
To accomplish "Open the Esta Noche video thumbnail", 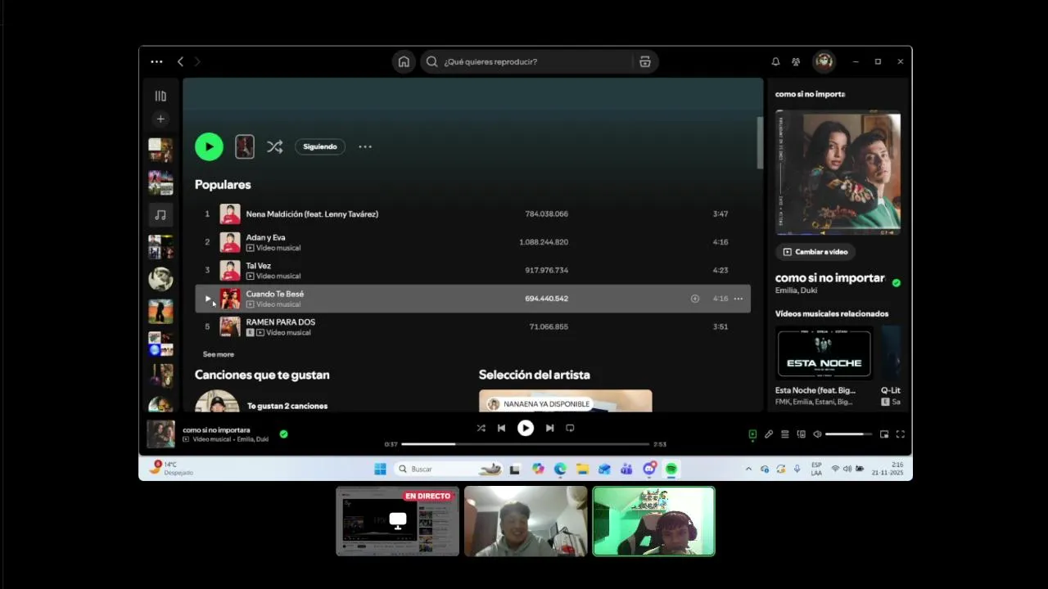I will pos(824,353).
